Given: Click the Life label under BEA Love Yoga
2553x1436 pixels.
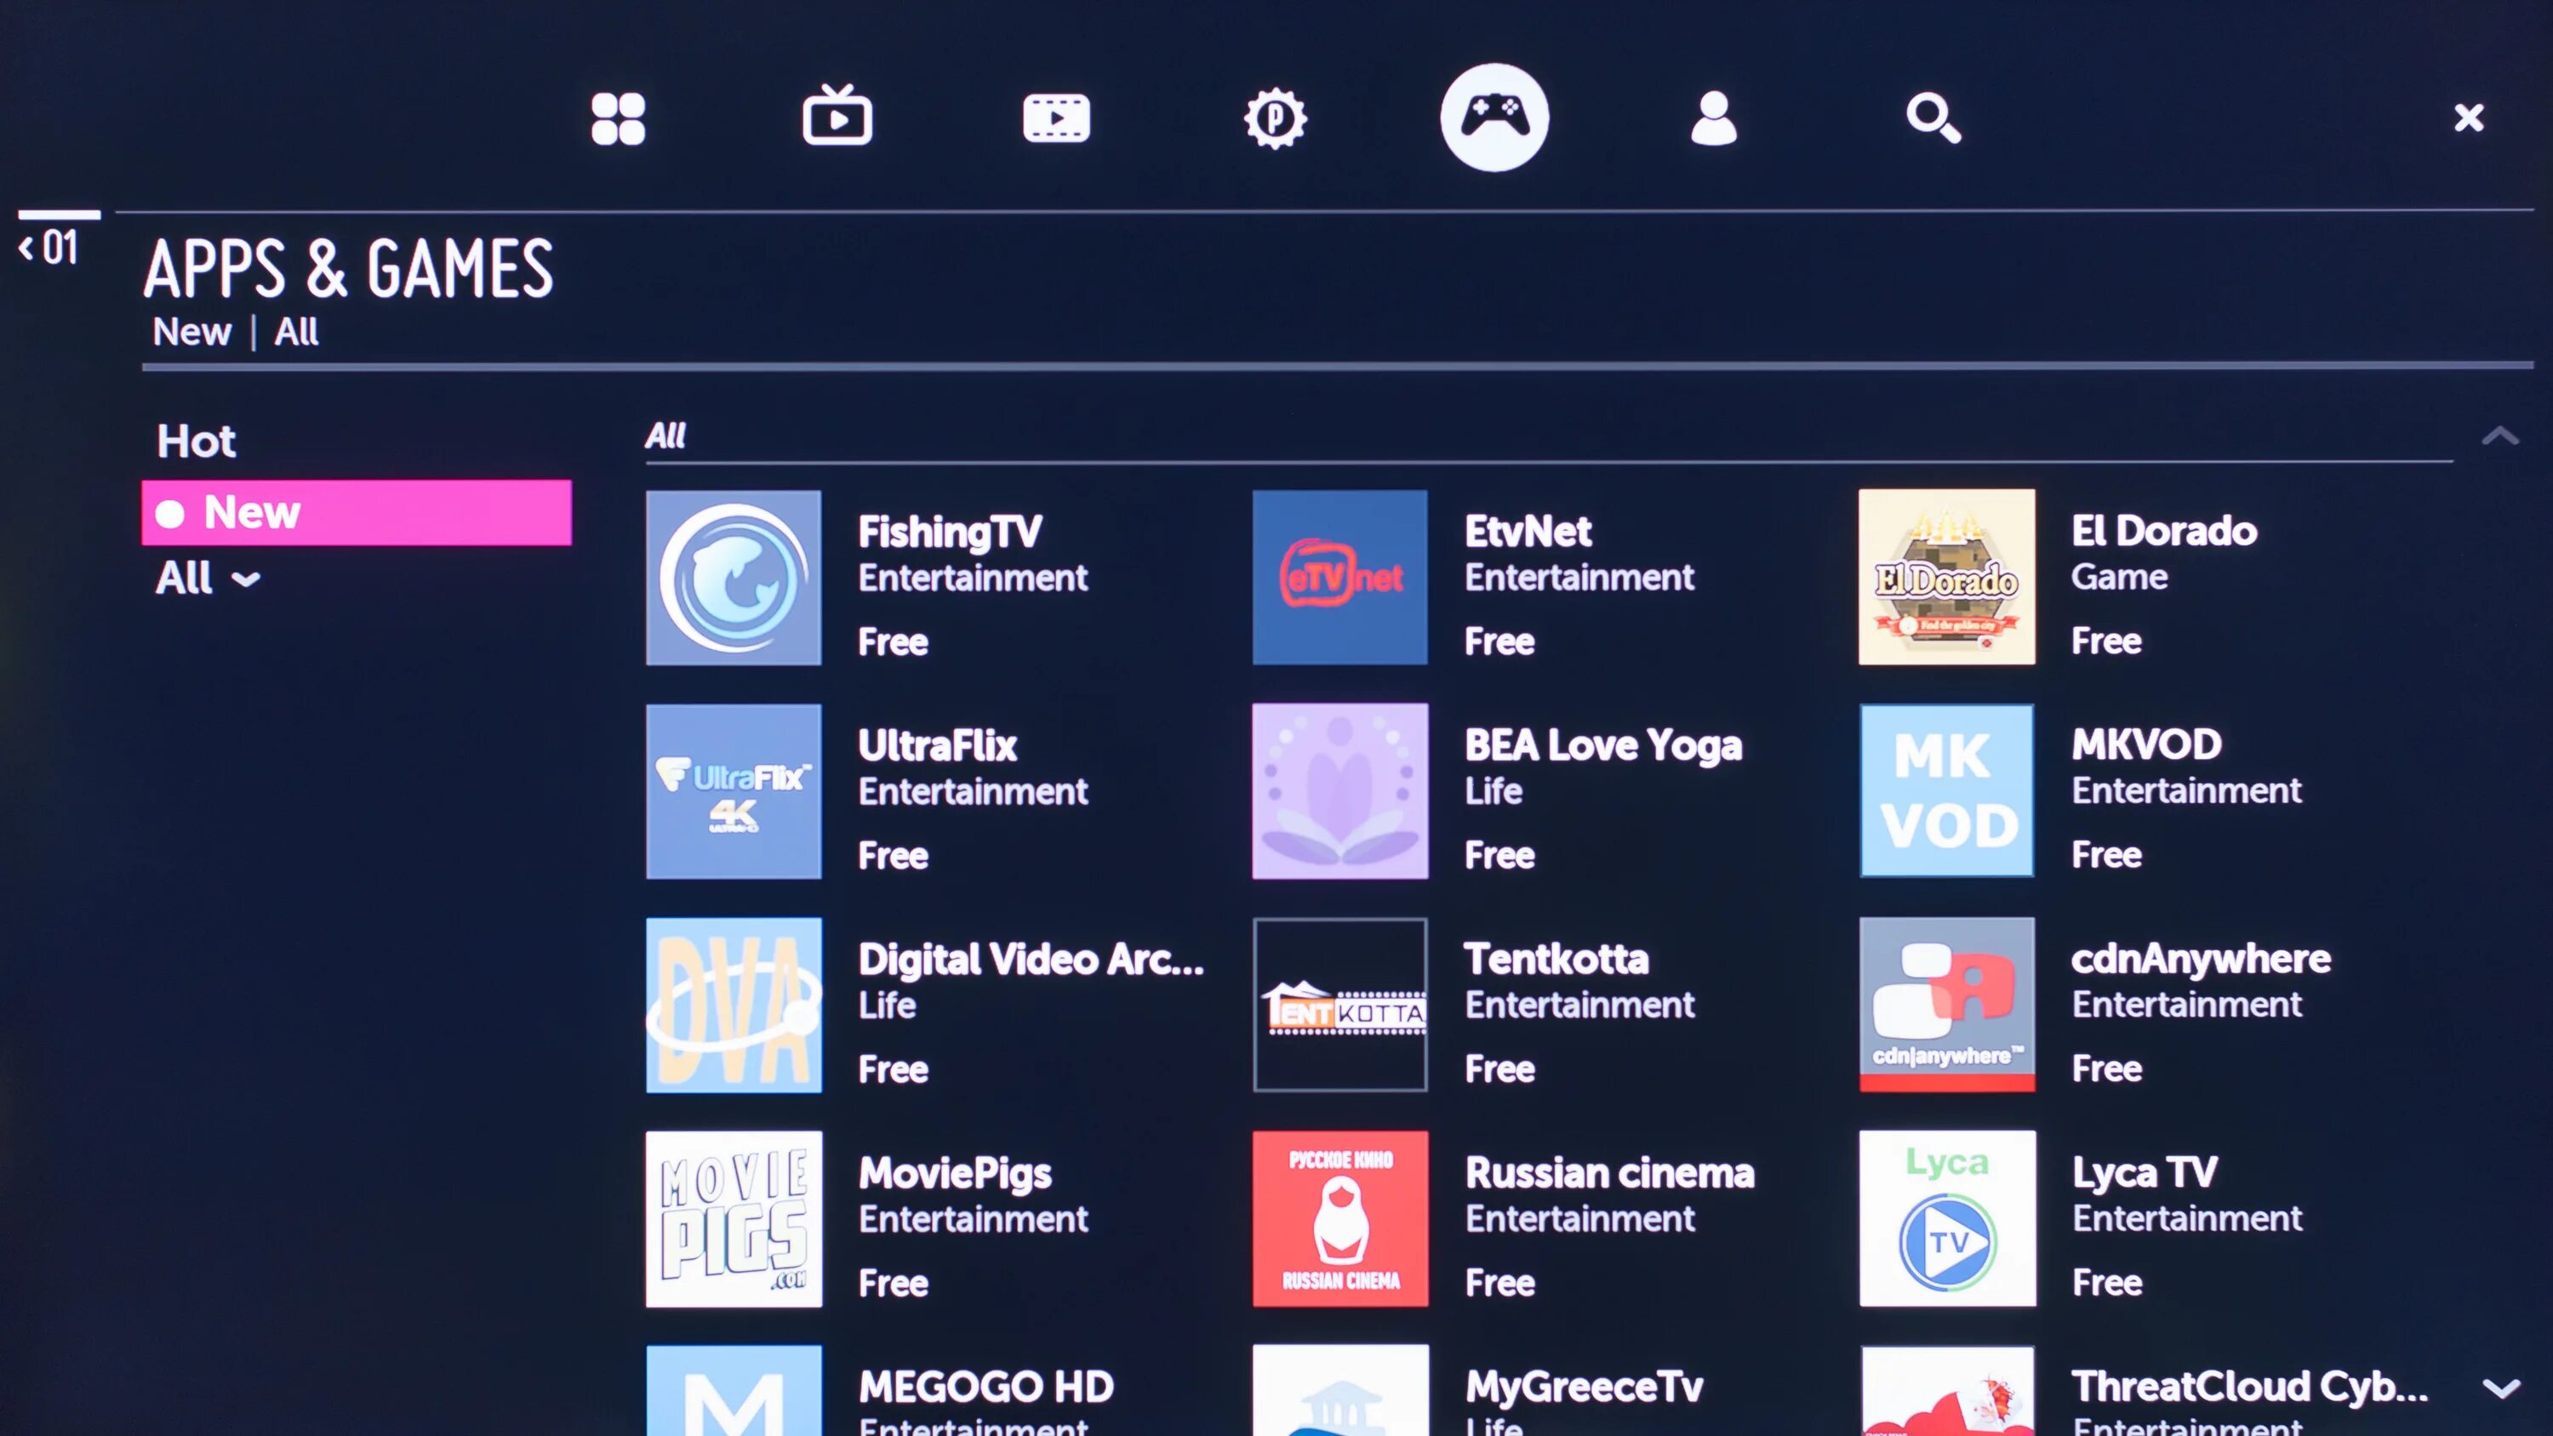Looking at the screenshot, I should (1494, 791).
